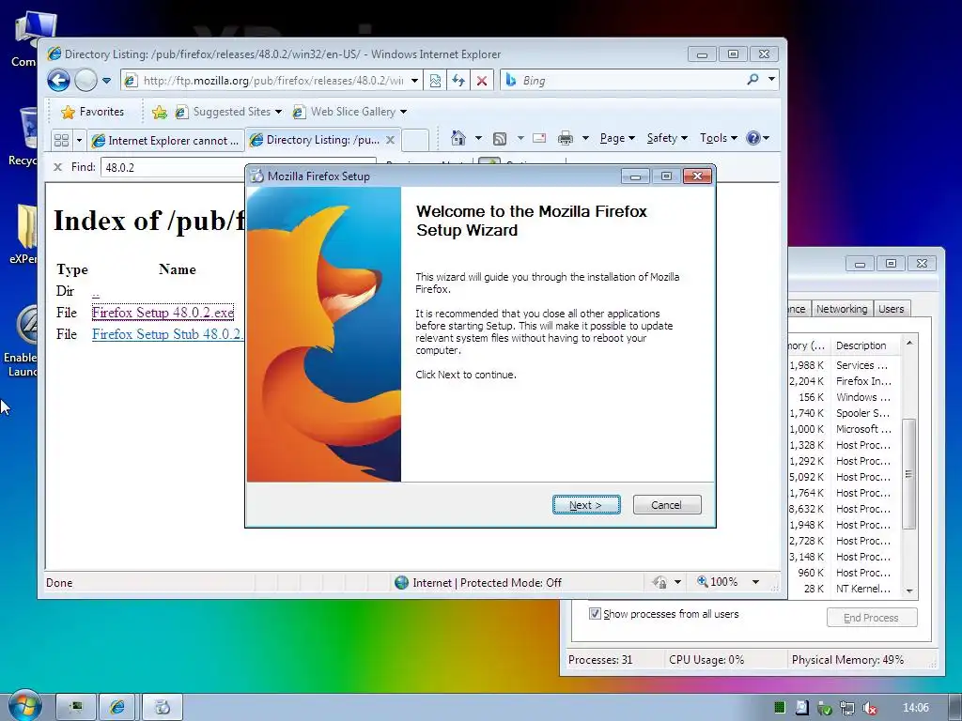Toggle the Compatibility View icon
Screen dimensions: 962x721
click(435, 81)
